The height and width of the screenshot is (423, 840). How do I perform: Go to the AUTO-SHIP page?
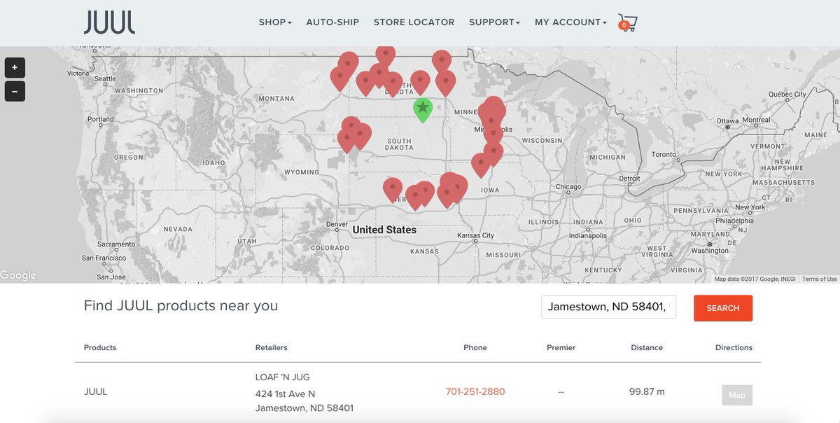tap(332, 22)
